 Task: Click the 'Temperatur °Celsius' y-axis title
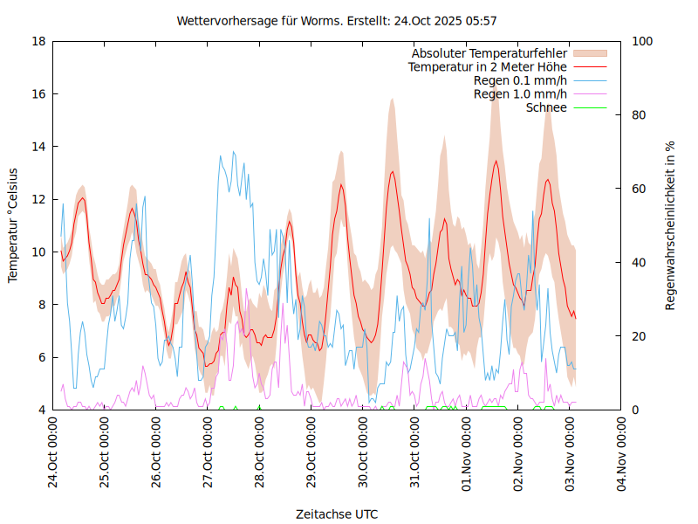pyautogui.click(x=13, y=225)
